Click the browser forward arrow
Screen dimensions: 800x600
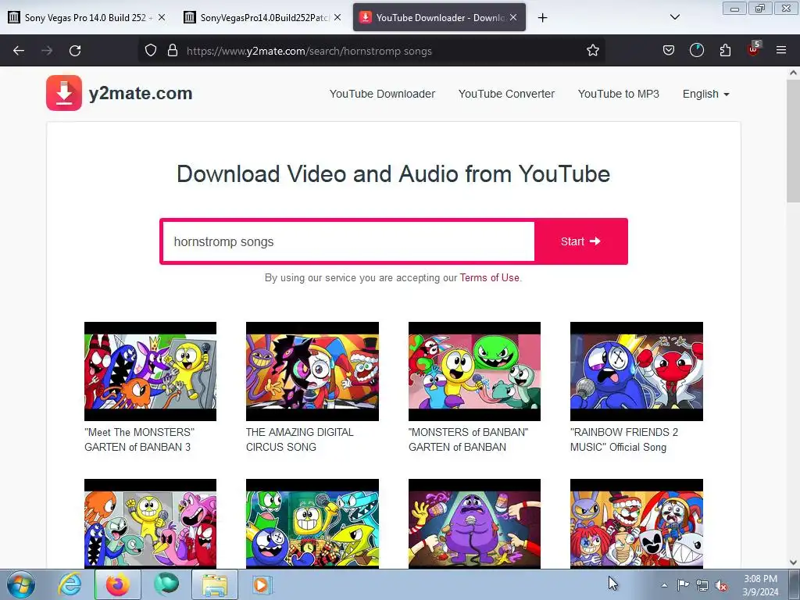(47, 51)
